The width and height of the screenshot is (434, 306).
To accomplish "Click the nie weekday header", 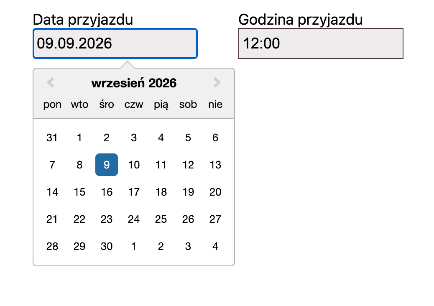I will click(215, 105).
